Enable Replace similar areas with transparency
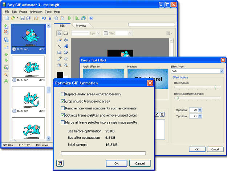The image size is (227, 171). [x=62, y=94]
